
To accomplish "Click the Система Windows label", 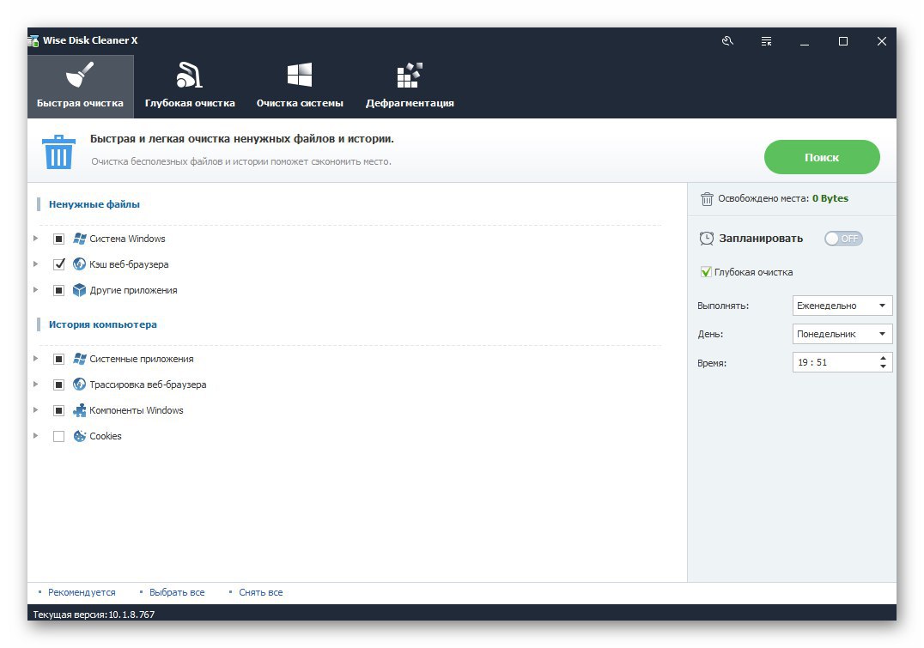I will [127, 239].
